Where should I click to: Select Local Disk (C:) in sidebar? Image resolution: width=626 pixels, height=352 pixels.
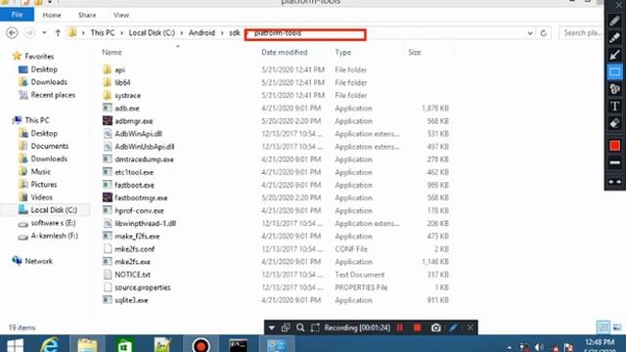[x=54, y=209]
